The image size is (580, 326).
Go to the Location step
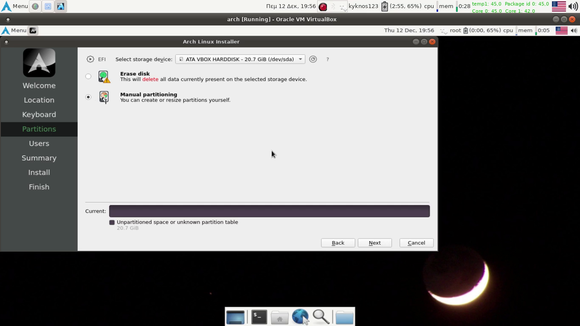tap(39, 100)
